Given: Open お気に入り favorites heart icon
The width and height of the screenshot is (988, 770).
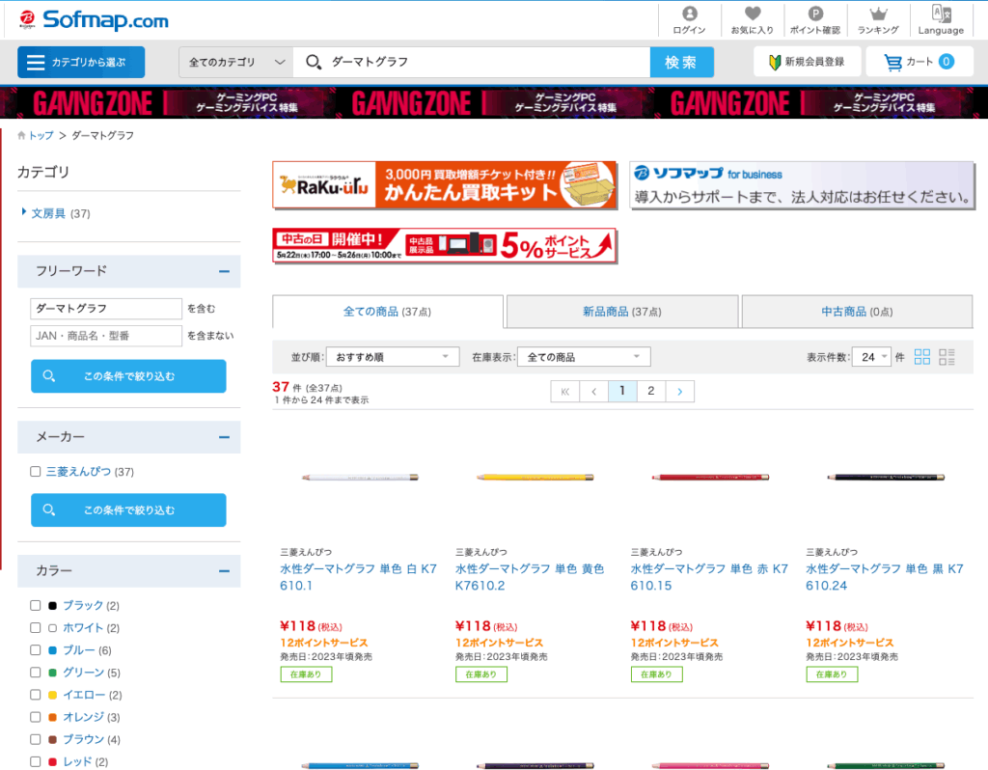Looking at the screenshot, I should click(753, 14).
